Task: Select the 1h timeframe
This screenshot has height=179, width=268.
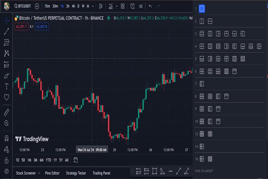Action: tap(62, 6)
